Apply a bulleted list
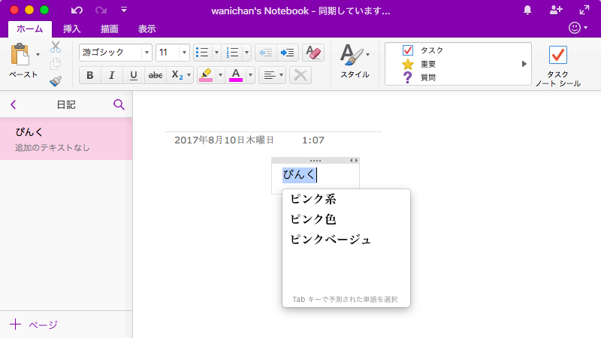 [202, 53]
